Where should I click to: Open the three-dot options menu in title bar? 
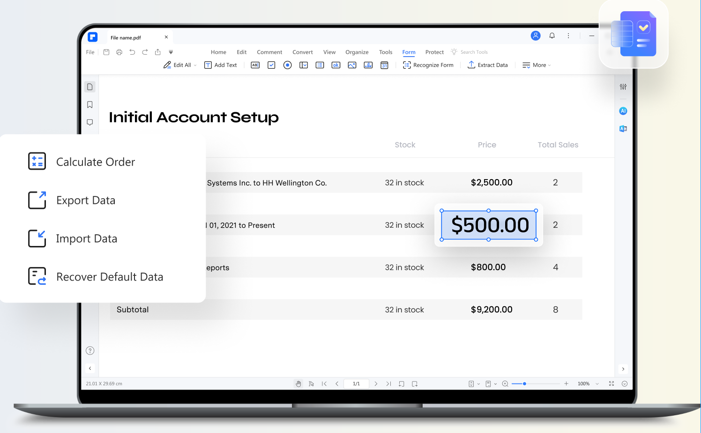coord(568,36)
